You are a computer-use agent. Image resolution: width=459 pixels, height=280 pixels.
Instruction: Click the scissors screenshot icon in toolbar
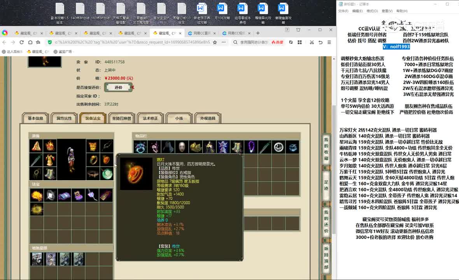[312, 42]
